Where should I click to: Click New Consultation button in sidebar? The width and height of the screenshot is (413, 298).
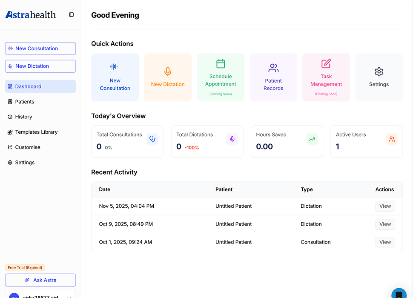(x=40, y=49)
